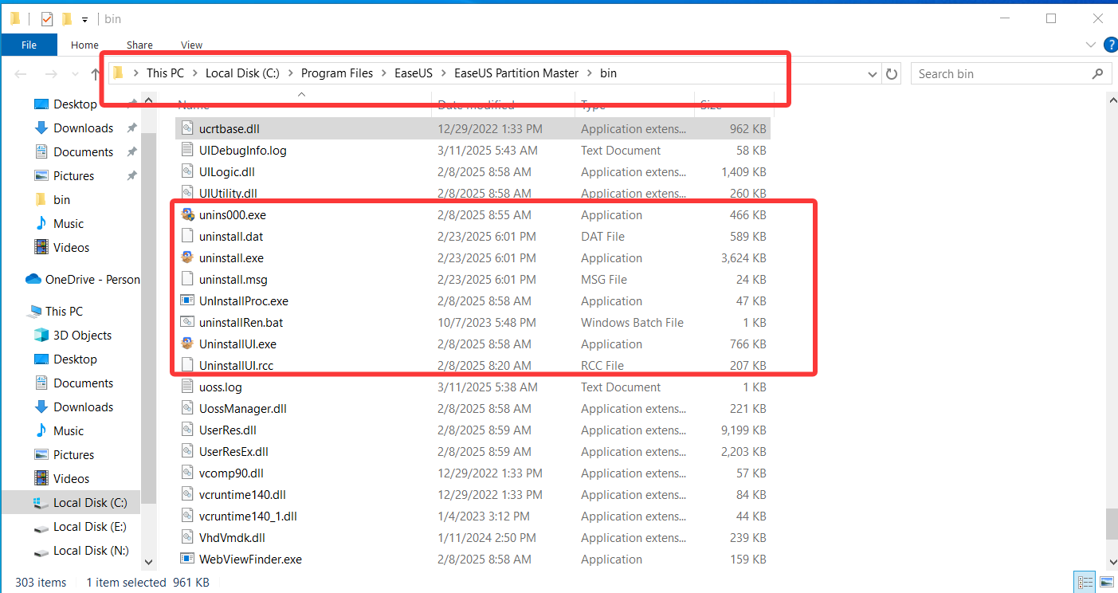
Task: Click the WebViewFinder.exe file icon
Action: (x=188, y=560)
